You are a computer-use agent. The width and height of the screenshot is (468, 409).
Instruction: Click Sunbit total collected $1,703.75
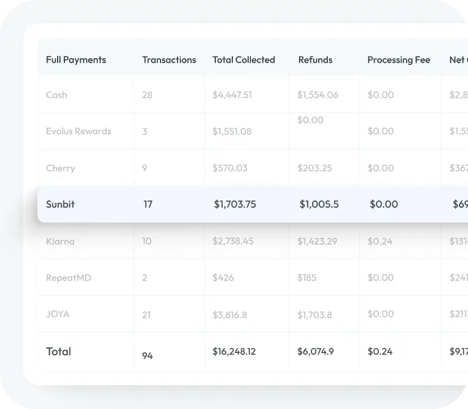click(235, 204)
